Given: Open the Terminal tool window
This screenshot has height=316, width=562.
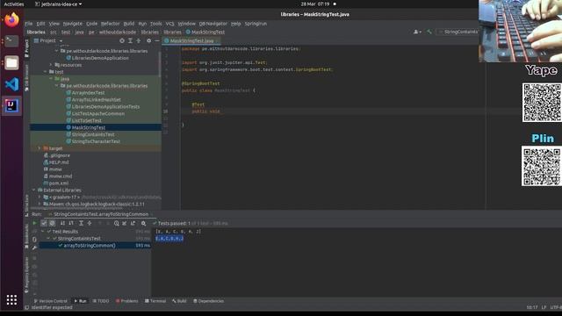Looking at the screenshot, I should pos(155,301).
